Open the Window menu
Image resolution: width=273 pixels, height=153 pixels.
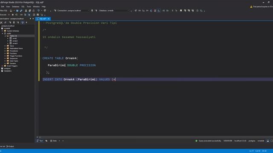tap(36, 7)
